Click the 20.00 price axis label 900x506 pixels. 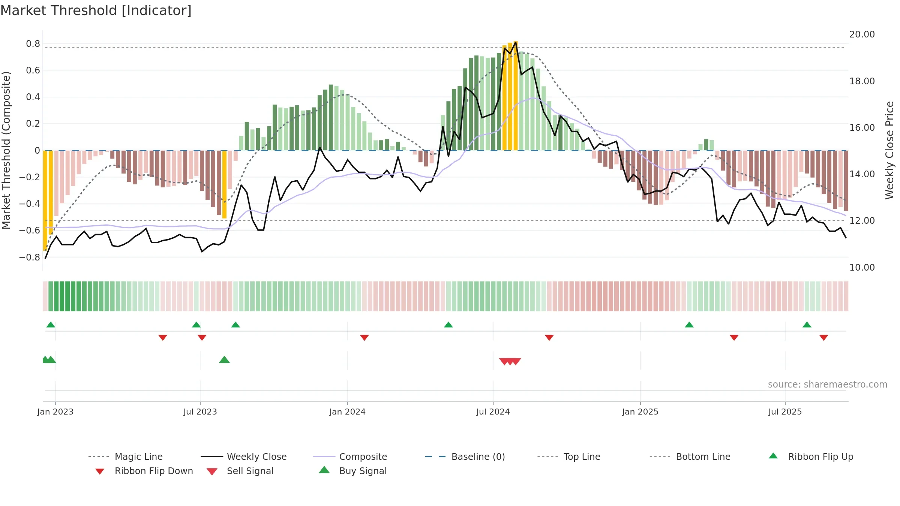point(862,34)
